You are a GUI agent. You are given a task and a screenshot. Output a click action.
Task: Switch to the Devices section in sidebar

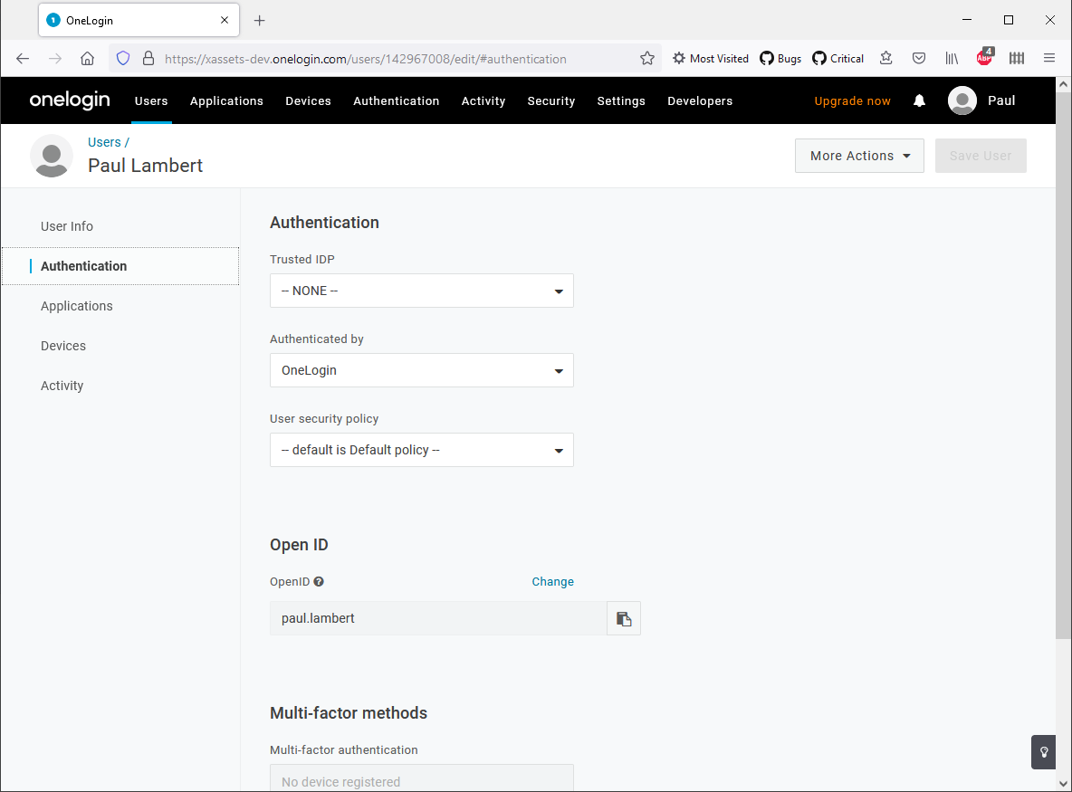[x=62, y=345]
